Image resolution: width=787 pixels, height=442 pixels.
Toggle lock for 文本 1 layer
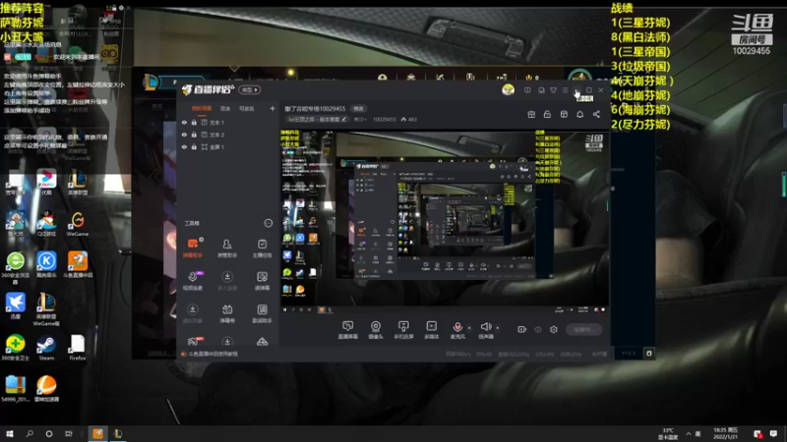point(194,122)
